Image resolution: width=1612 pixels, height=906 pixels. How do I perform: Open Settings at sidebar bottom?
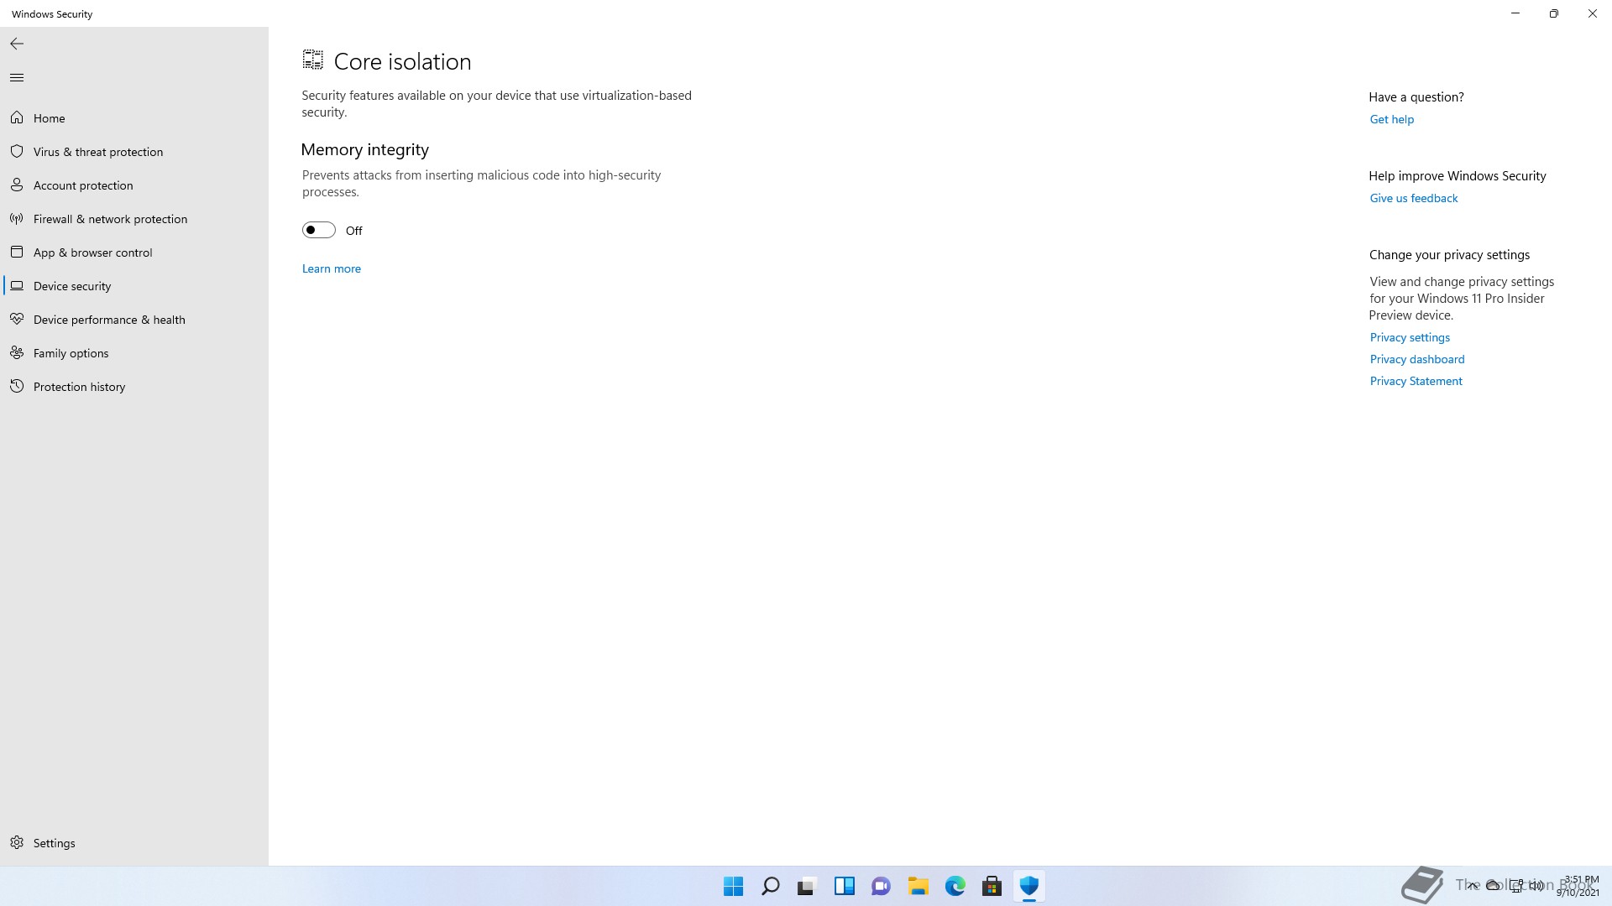(x=134, y=843)
